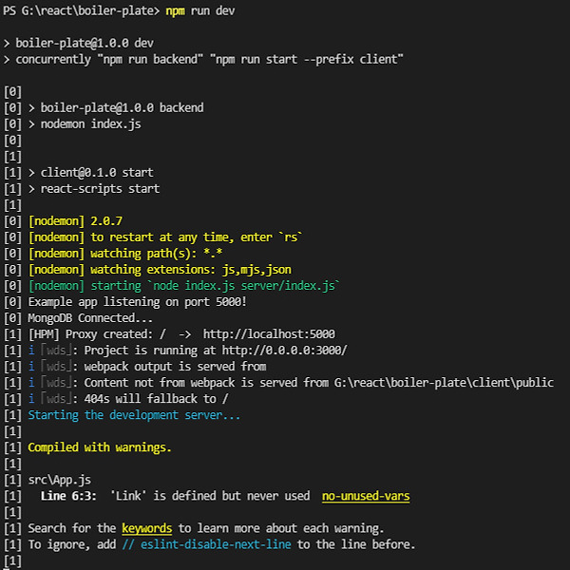Open the underlined keywords link
Image resolution: width=570 pixels, height=570 pixels.
pyautogui.click(x=147, y=528)
